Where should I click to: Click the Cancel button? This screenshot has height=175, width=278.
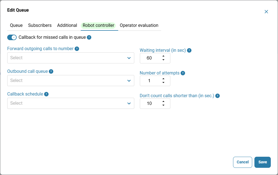tap(242, 162)
